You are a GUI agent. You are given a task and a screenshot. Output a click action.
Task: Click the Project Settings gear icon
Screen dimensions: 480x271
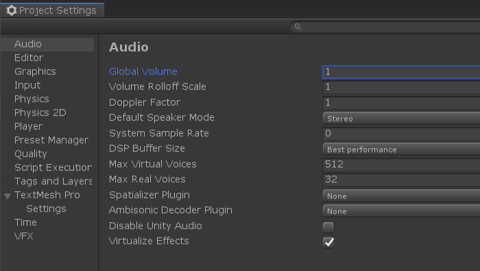(12, 10)
